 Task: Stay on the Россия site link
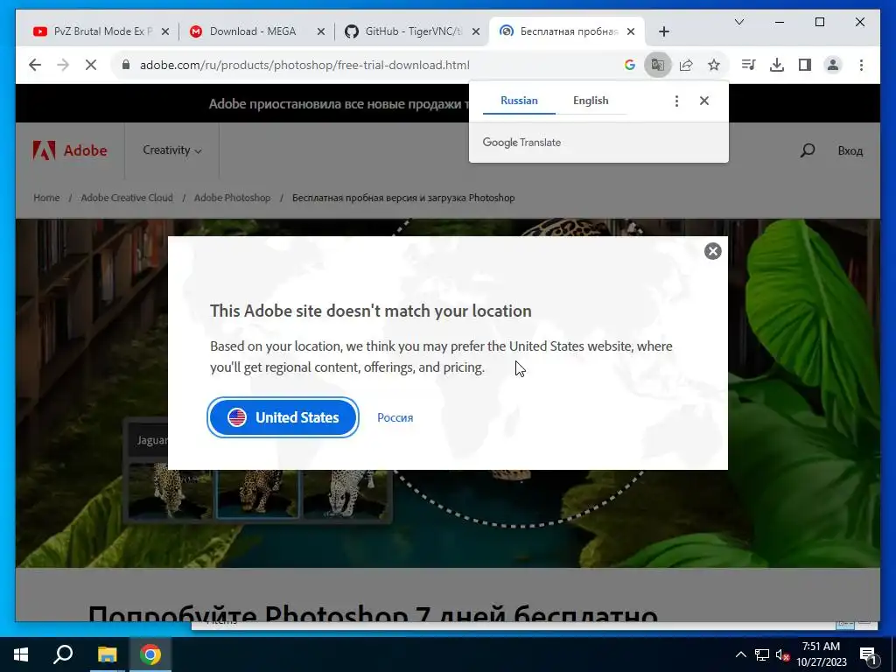coord(395,417)
